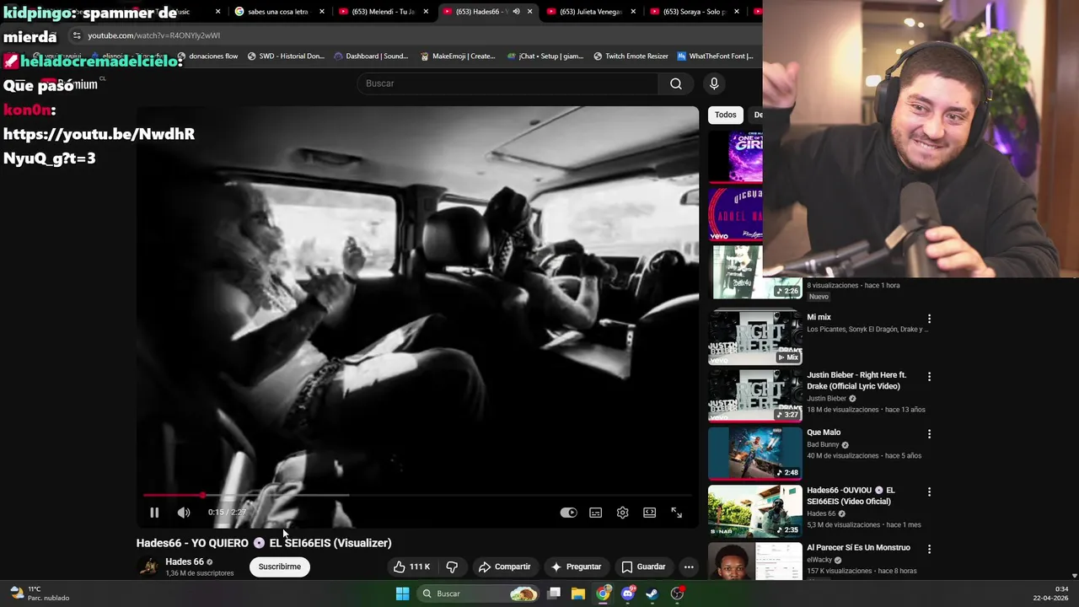Viewport: 1079px width, 607px height.
Task: Click the Compartir button
Action: pyautogui.click(x=504, y=567)
